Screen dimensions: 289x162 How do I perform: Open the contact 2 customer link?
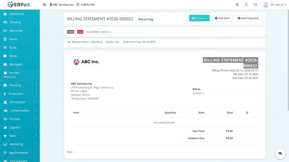pos(106,32)
